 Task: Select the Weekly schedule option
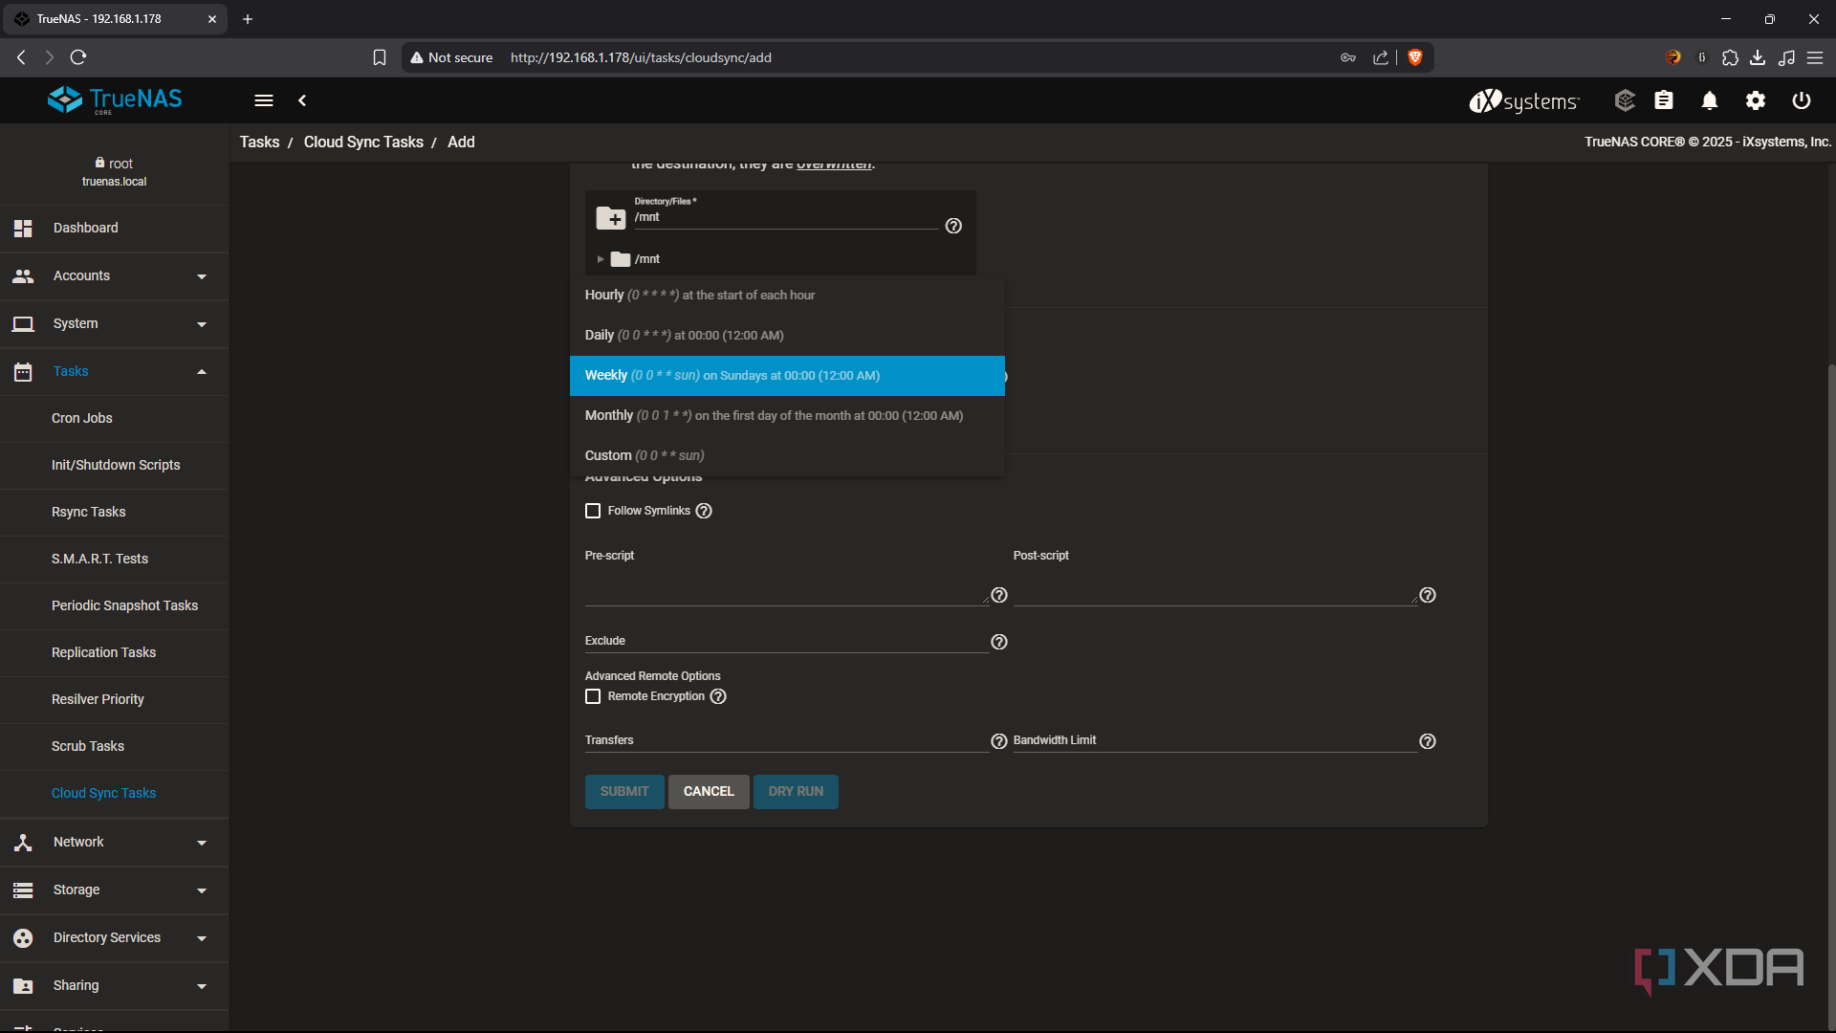click(787, 376)
